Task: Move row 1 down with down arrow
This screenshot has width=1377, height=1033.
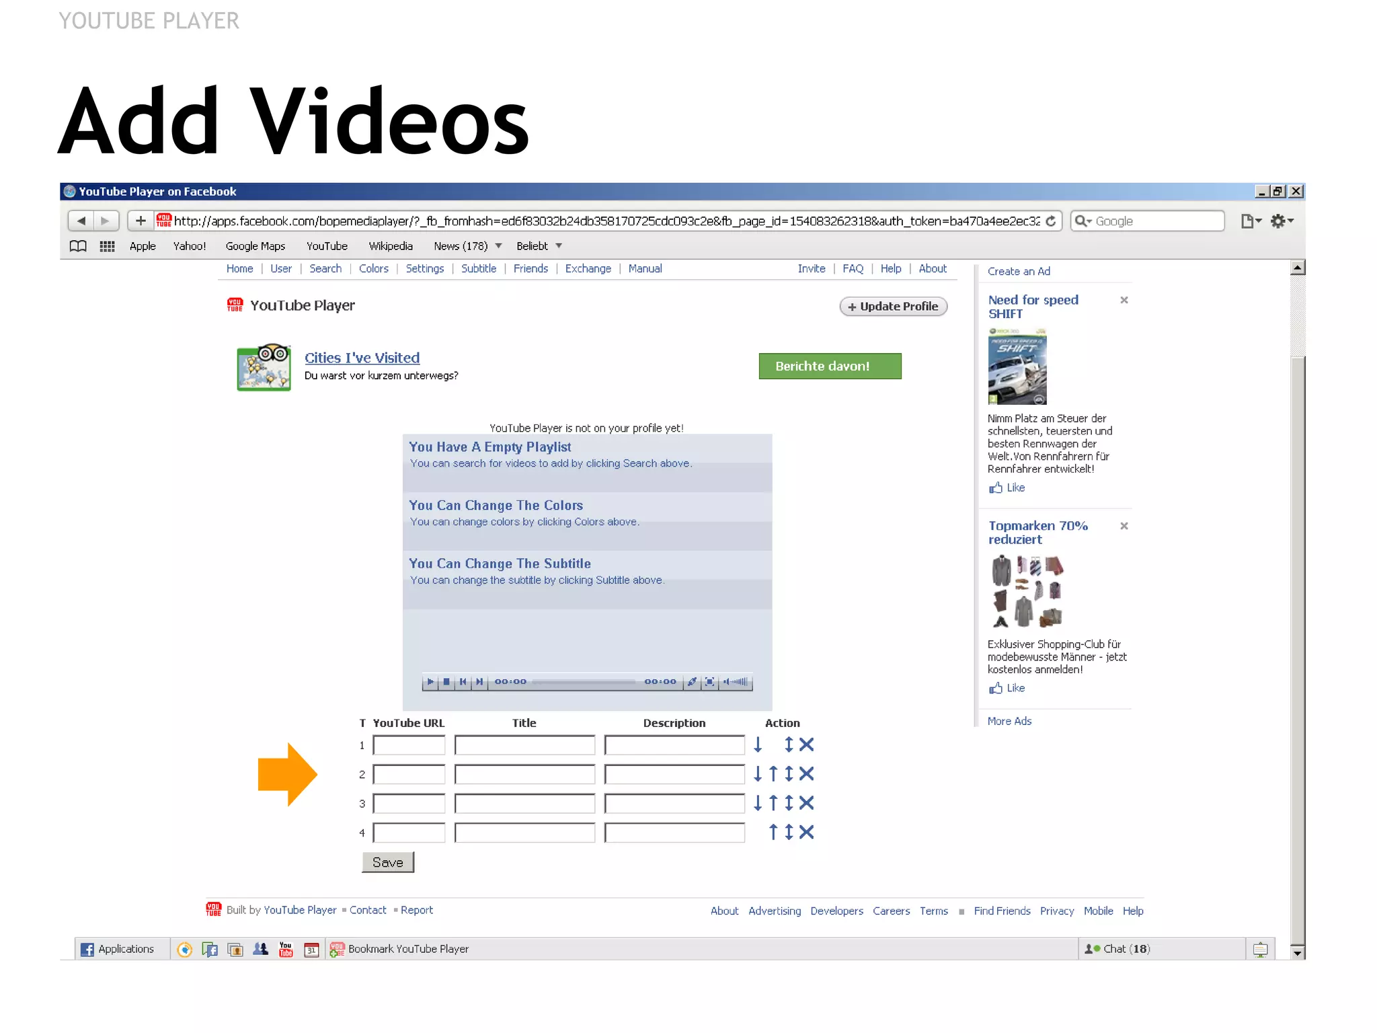Action: point(758,744)
